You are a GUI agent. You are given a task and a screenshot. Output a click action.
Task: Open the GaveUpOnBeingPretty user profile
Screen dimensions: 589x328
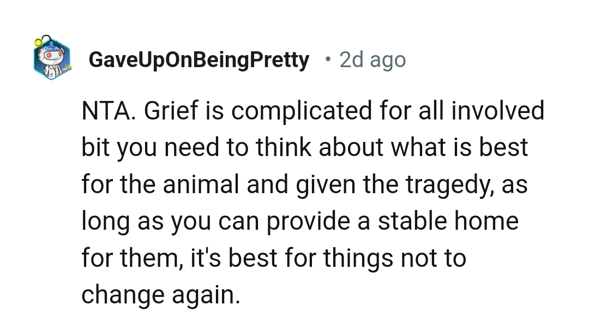[x=199, y=59]
